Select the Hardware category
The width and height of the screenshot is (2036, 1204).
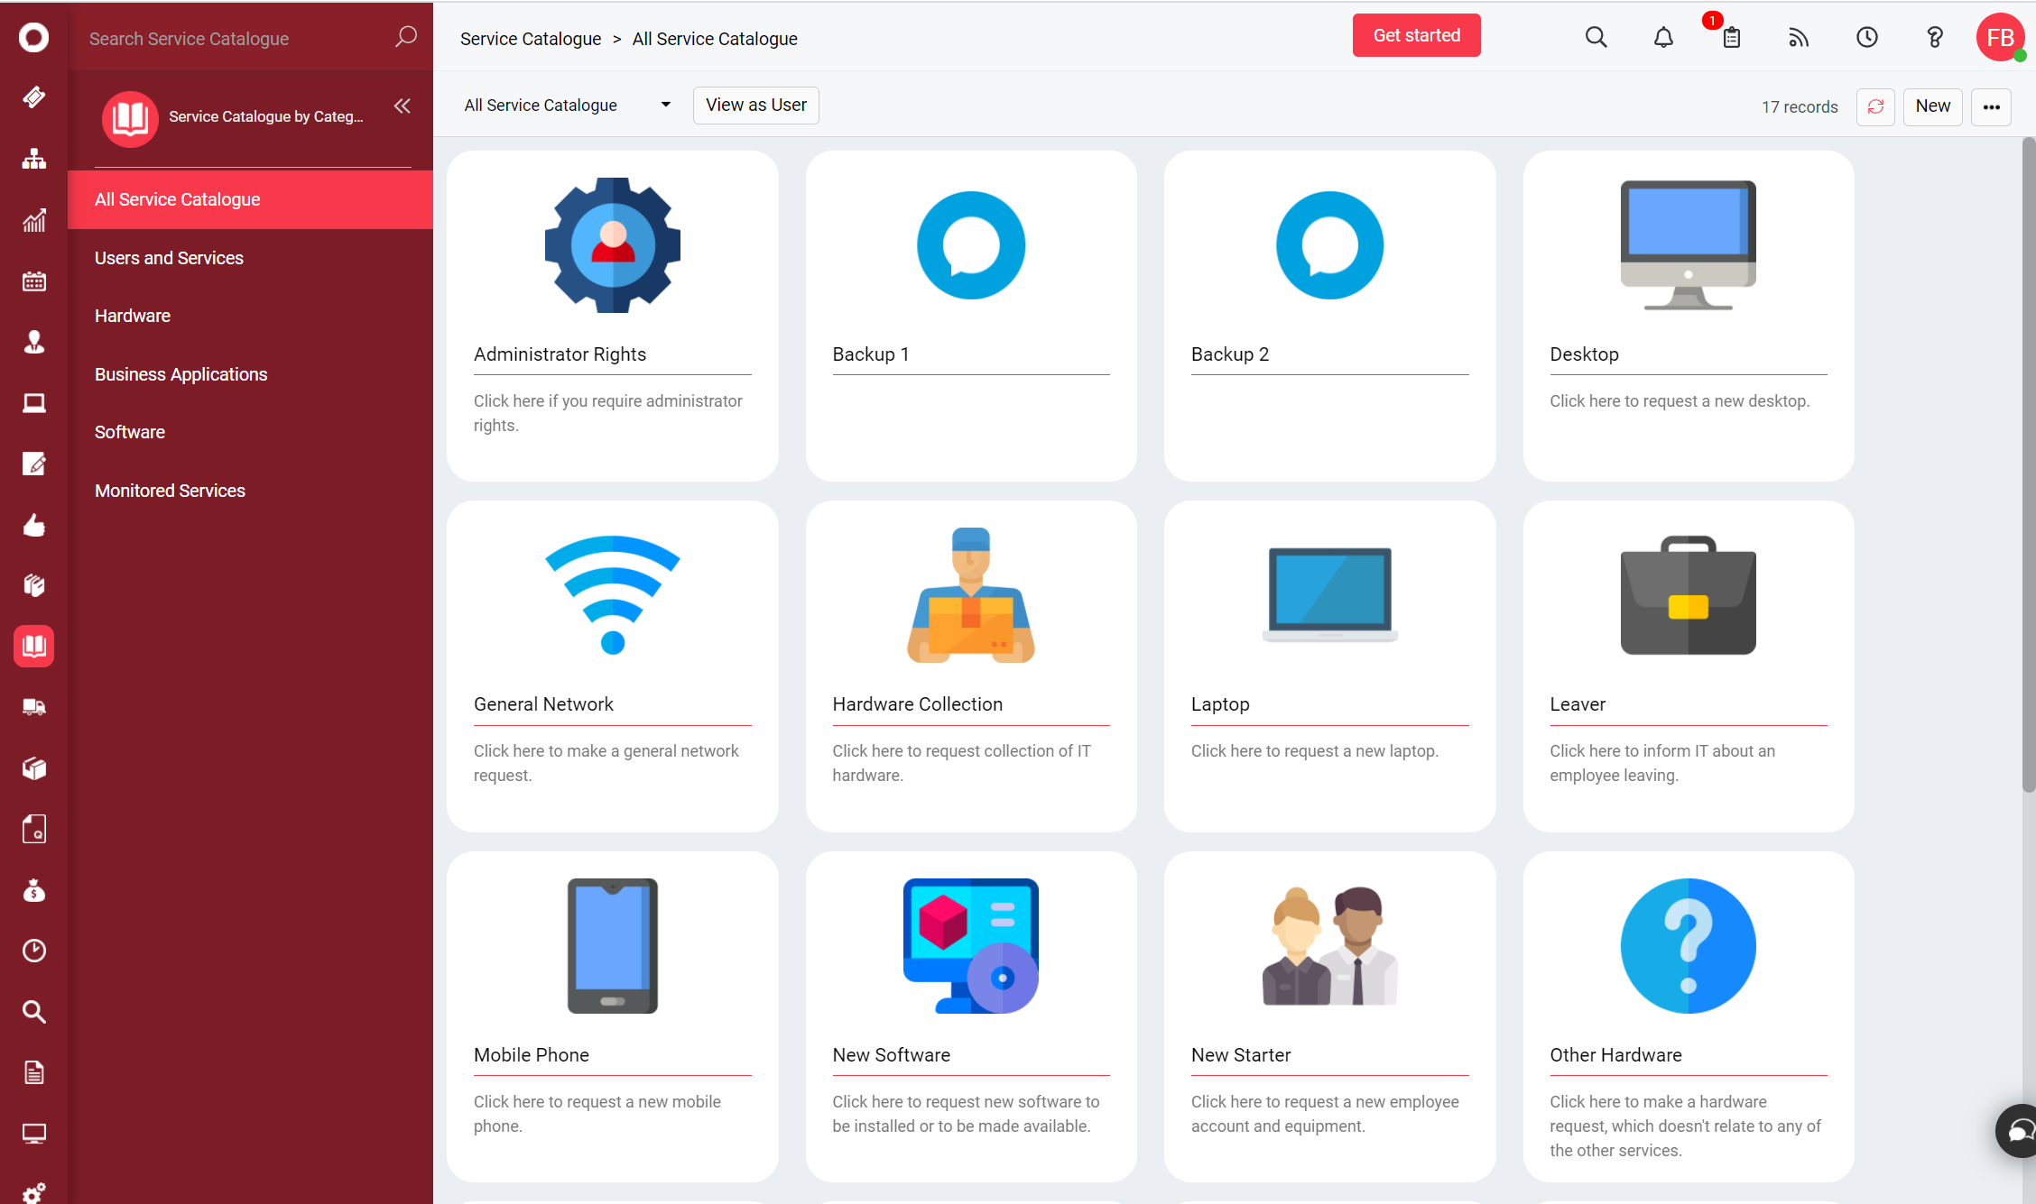pos(132,316)
